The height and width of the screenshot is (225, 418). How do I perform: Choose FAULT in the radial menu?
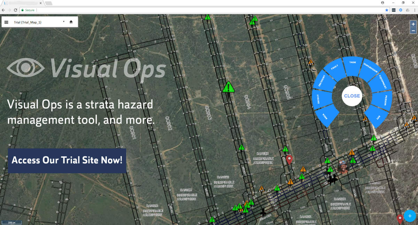click(x=334, y=69)
